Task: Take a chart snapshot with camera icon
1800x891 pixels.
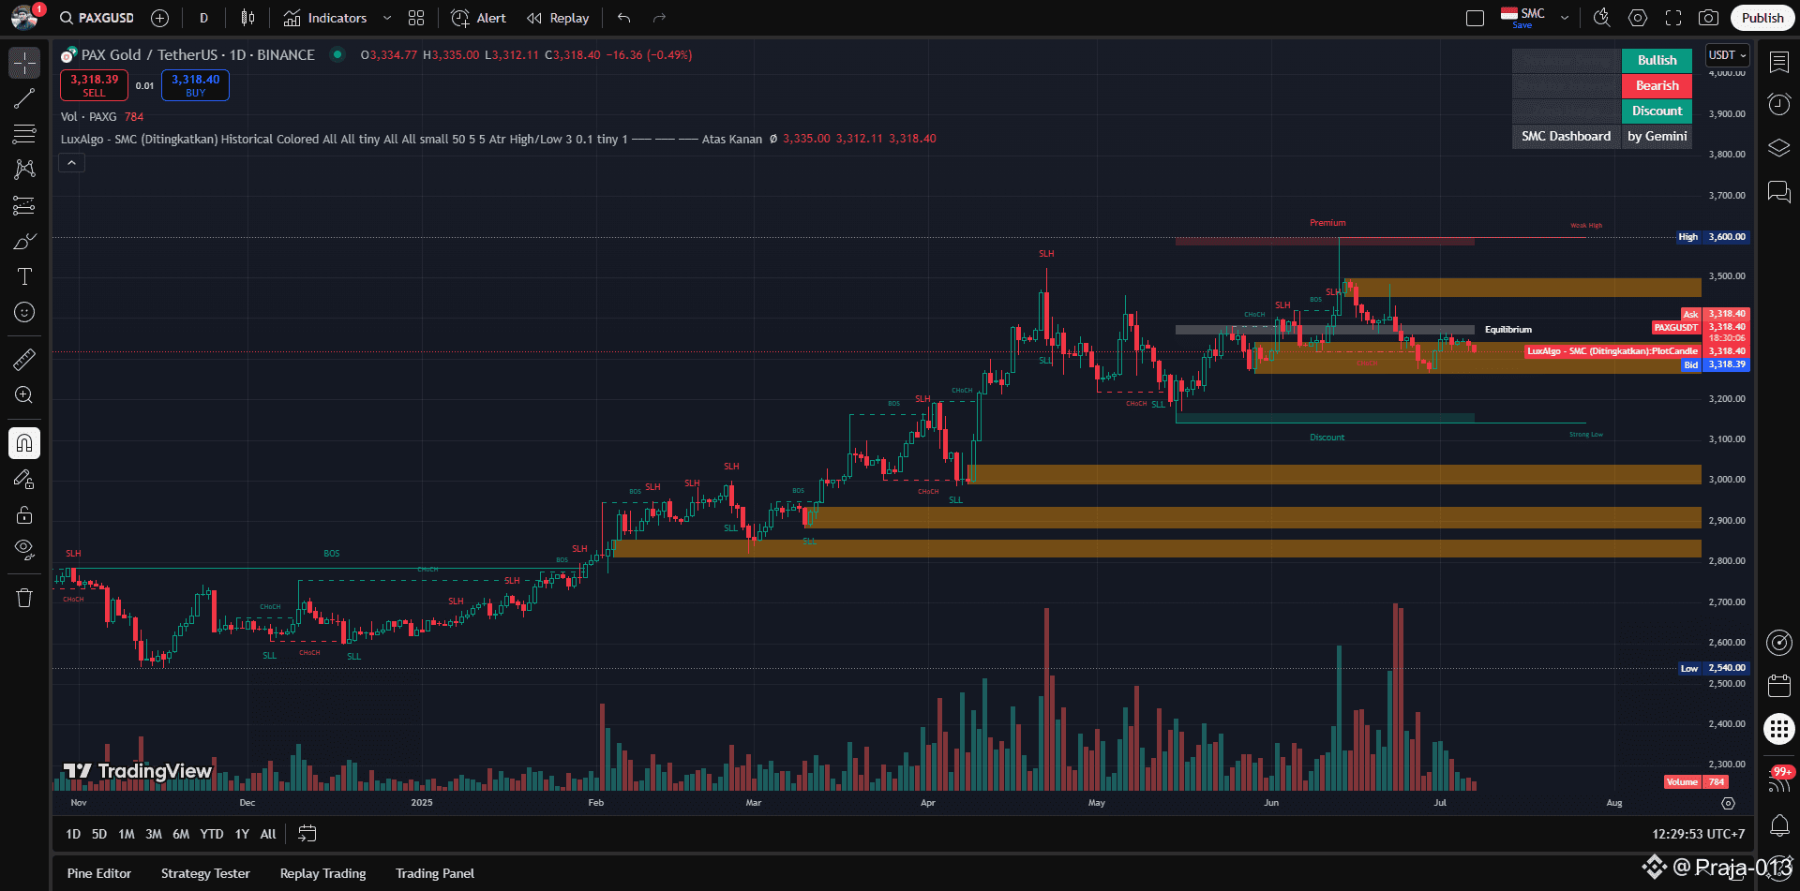Action: (1709, 18)
